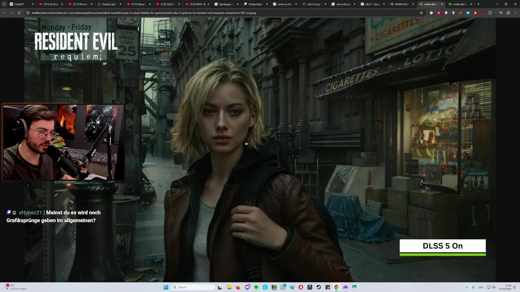Open Firefox from the taskbar

coord(238,287)
